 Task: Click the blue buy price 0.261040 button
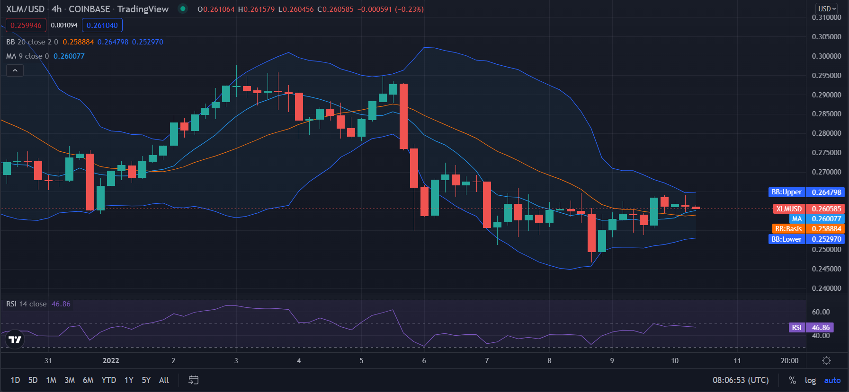[x=102, y=25]
